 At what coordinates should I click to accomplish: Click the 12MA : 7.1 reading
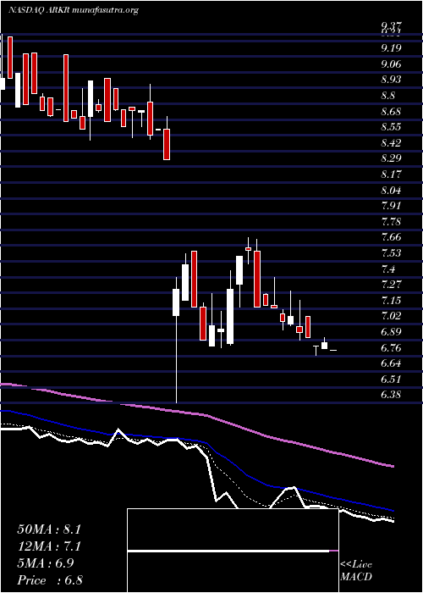tap(49, 546)
